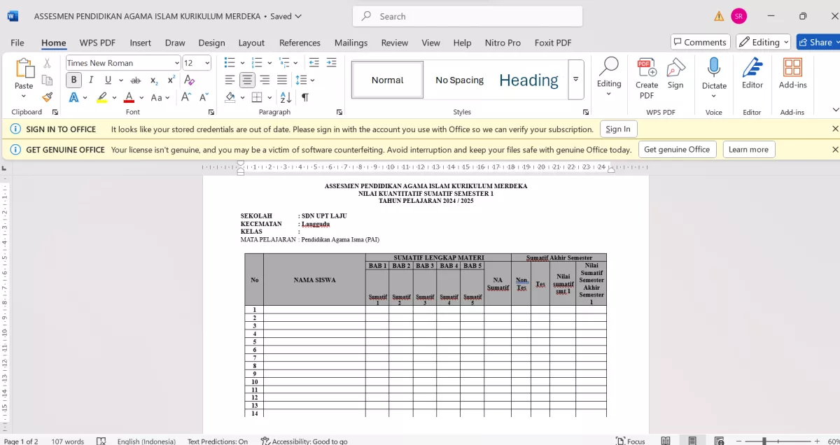Click the Sign In button
Image resolution: width=840 pixels, height=445 pixels.
(x=618, y=129)
